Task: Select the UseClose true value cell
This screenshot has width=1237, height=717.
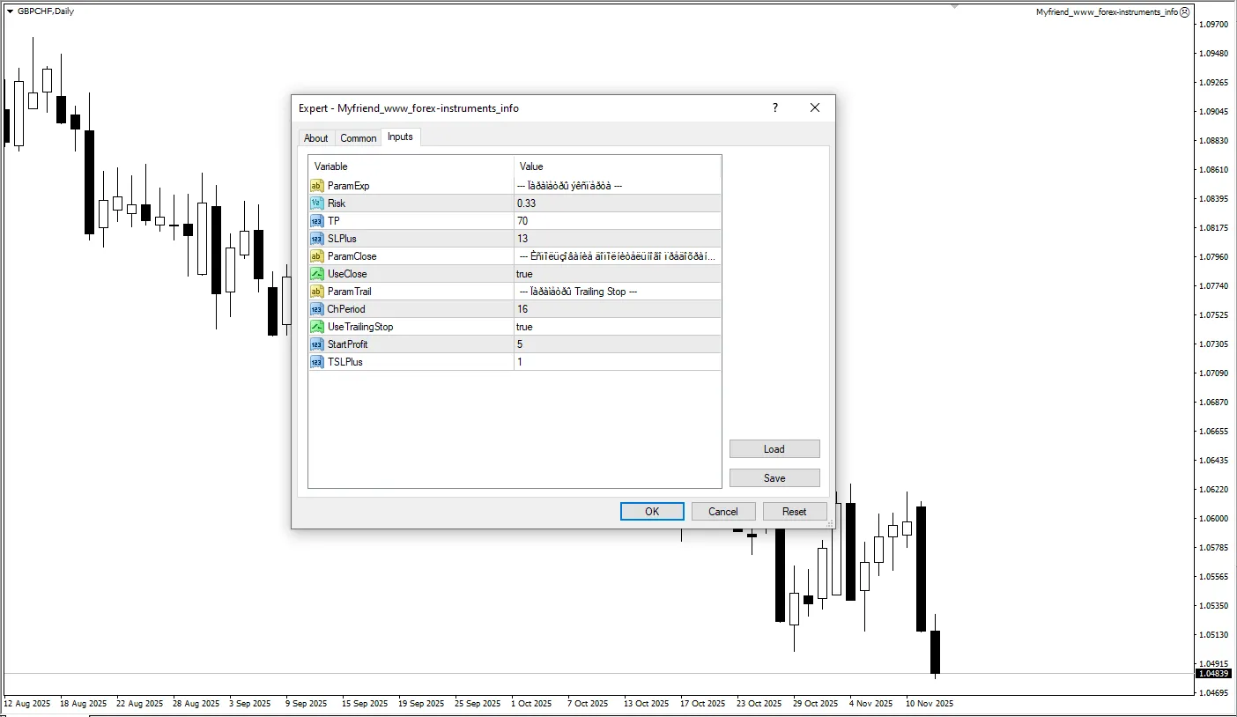Action: pyautogui.click(x=617, y=274)
